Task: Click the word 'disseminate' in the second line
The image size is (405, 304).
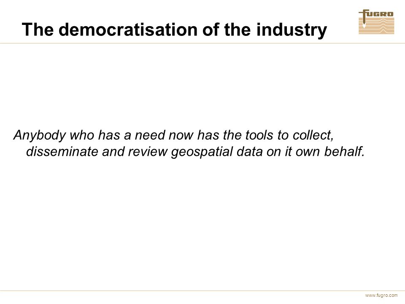Action: [x=62, y=152]
